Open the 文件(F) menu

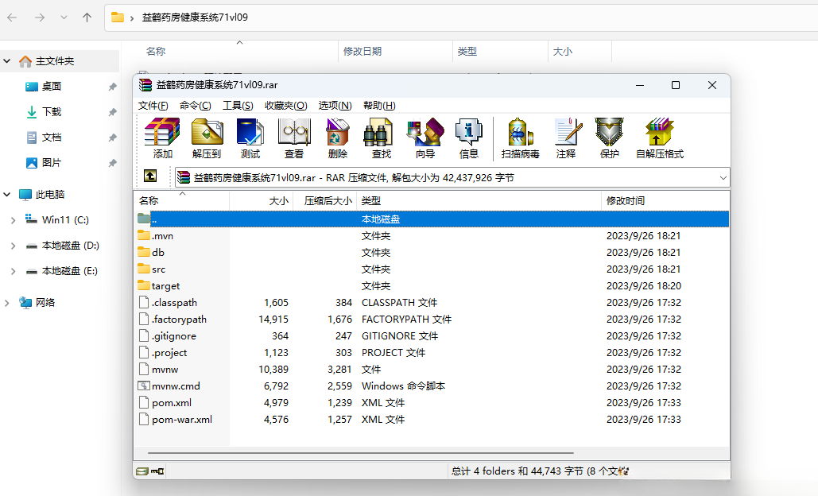[153, 106]
